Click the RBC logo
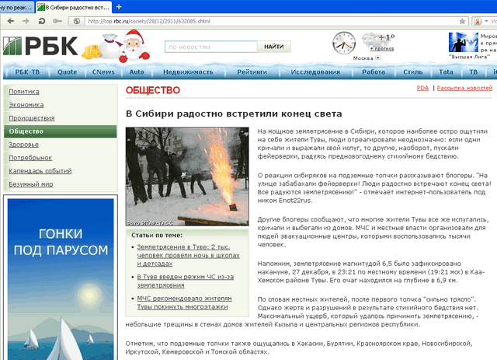Screen dimensions: 497x360 (x=40, y=46)
